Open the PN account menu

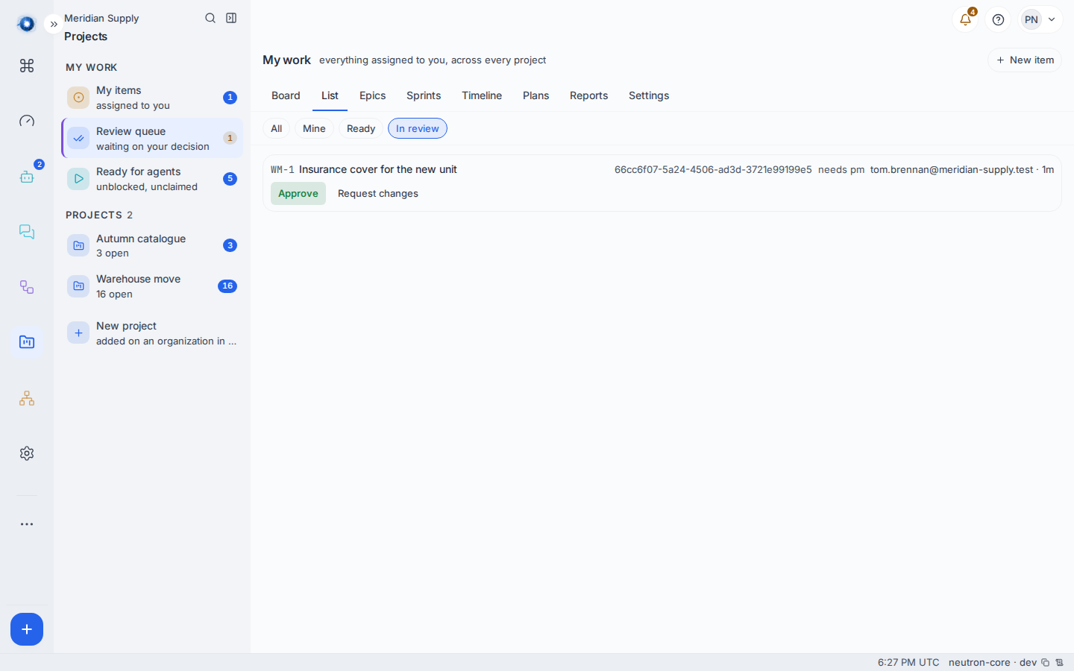[1040, 19]
